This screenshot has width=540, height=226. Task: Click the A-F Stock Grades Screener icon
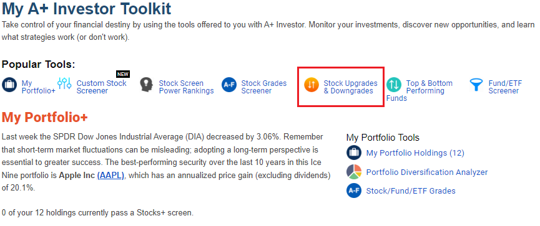tap(229, 85)
